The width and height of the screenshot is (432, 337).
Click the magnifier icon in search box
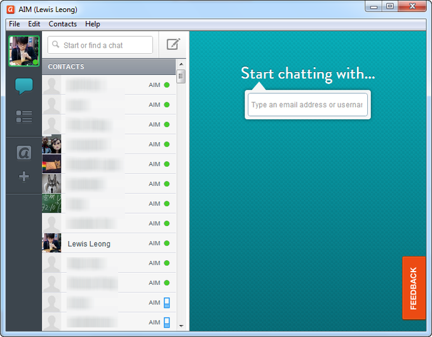pos(56,44)
